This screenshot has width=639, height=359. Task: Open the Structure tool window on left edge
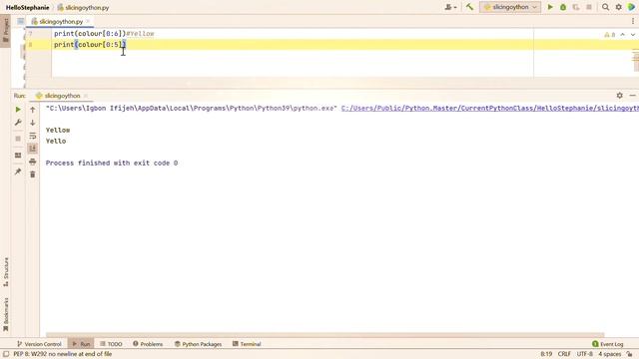point(6,272)
